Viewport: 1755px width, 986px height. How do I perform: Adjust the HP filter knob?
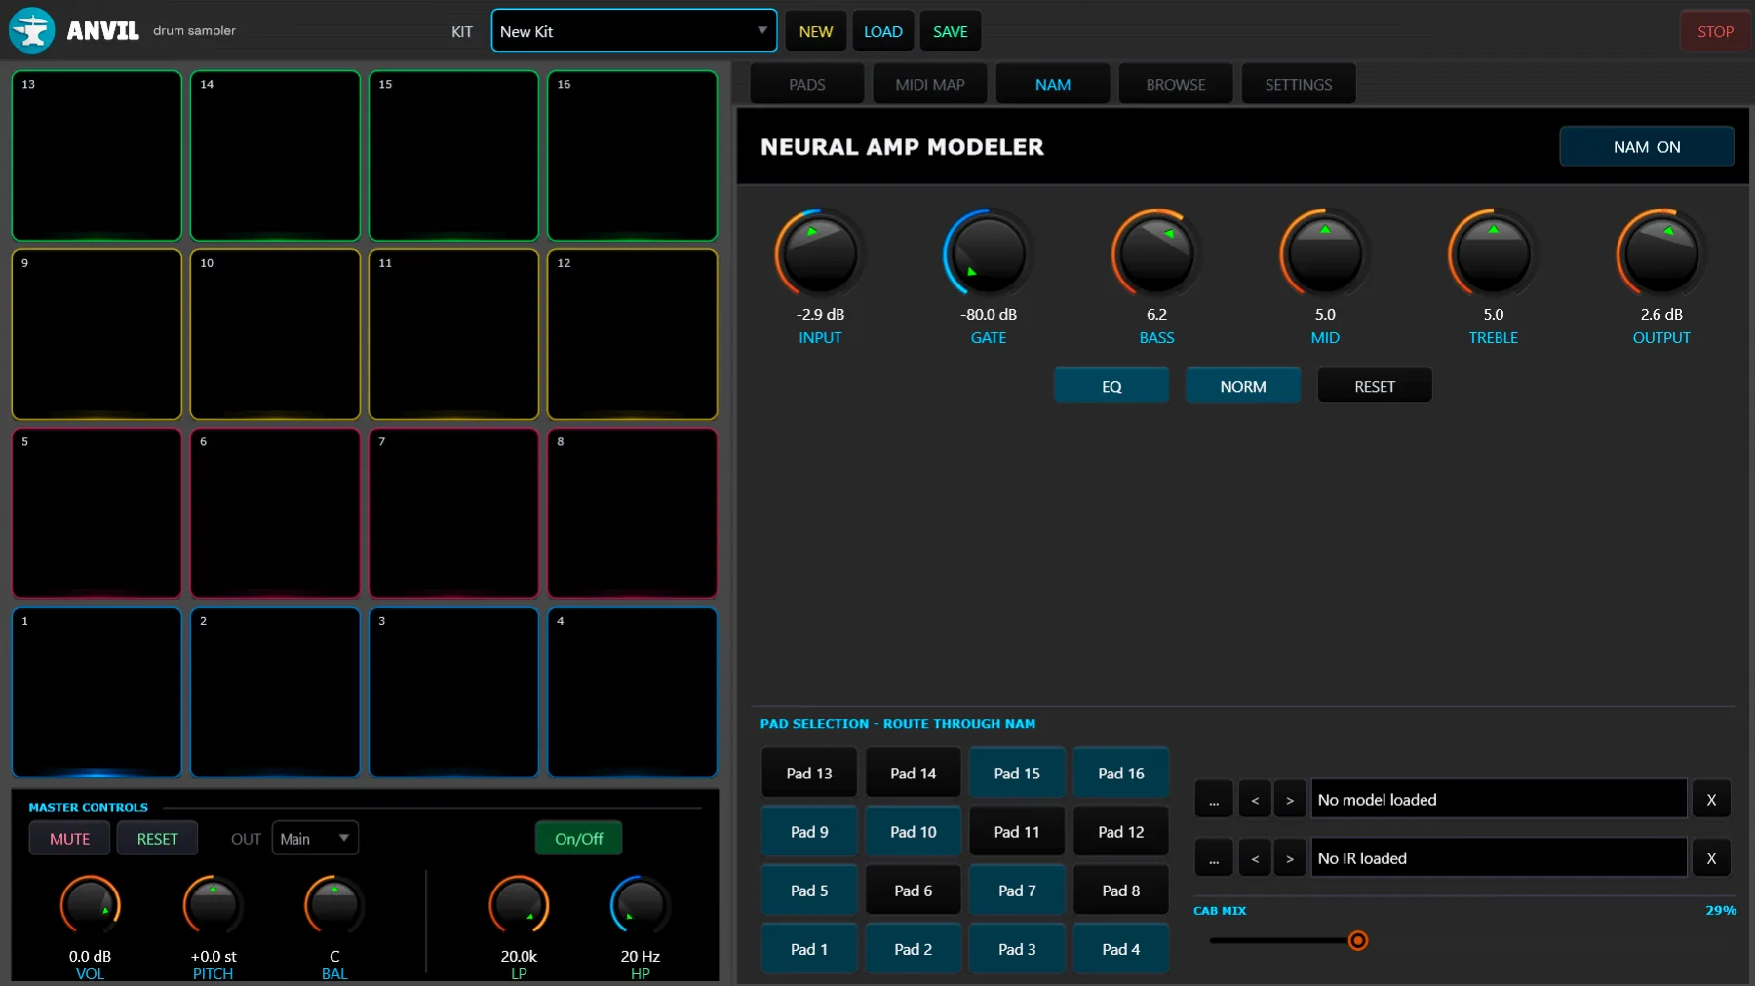click(x=640, y=905)
